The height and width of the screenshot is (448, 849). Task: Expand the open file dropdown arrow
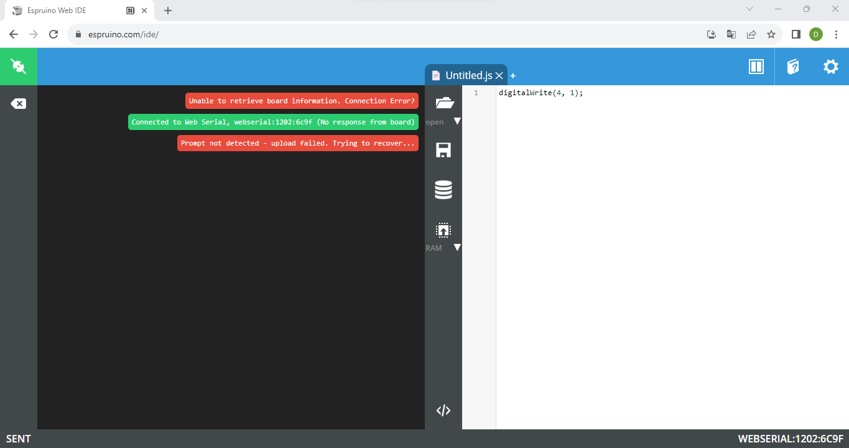(457, 121)
